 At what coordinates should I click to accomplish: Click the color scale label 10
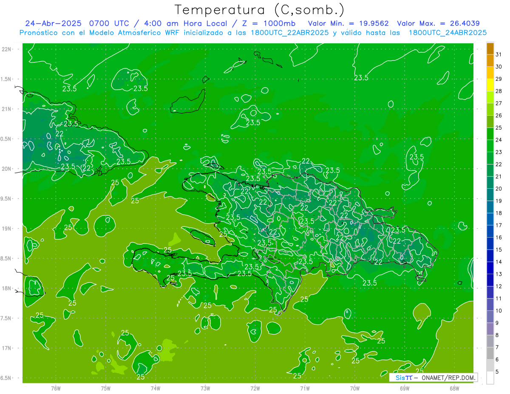coord(499,311)
